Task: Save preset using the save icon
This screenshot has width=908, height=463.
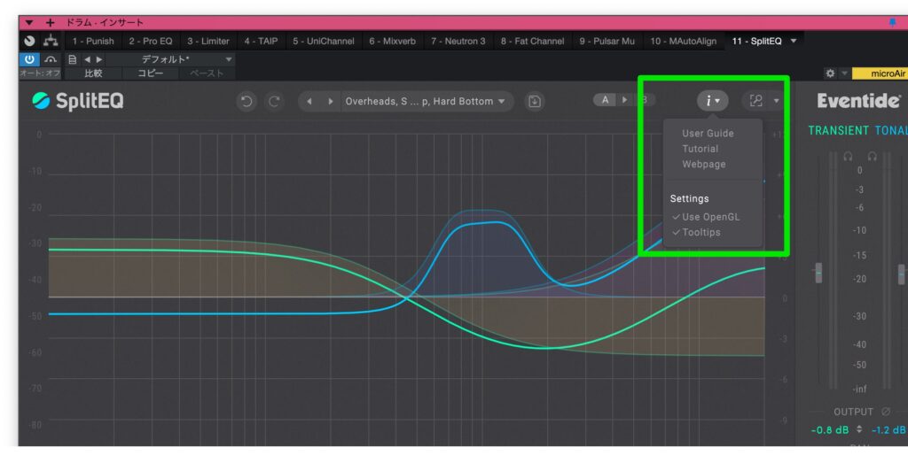Action: pos(534,102)
